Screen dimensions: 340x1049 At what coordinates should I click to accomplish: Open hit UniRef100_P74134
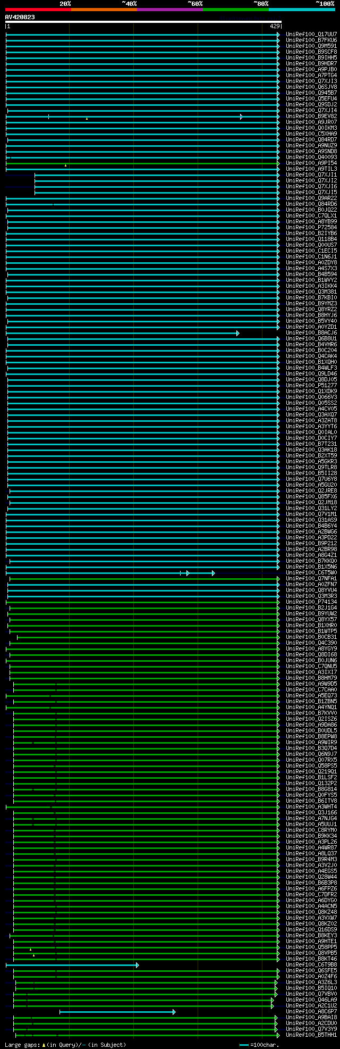click(311, 602)
